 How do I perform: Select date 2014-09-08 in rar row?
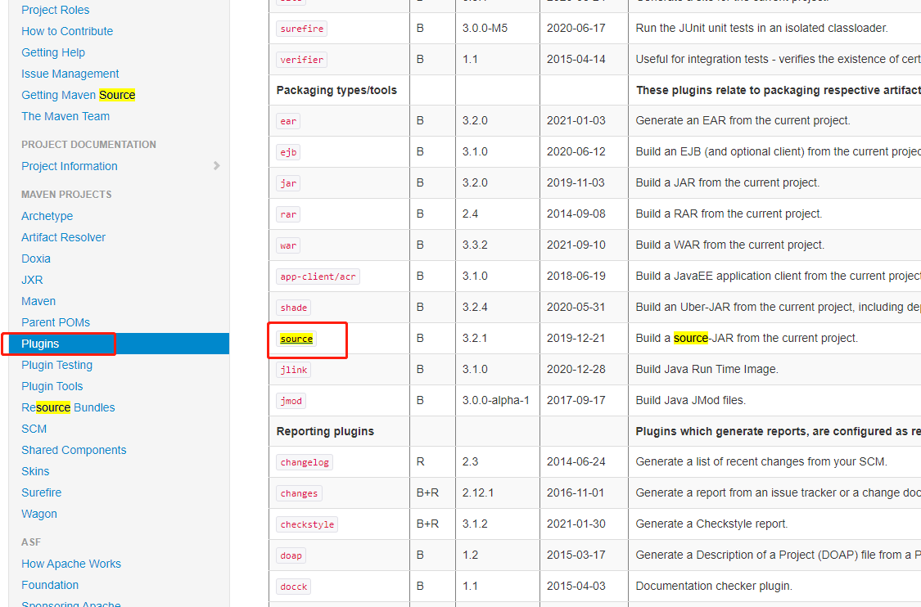coord(576,214)
